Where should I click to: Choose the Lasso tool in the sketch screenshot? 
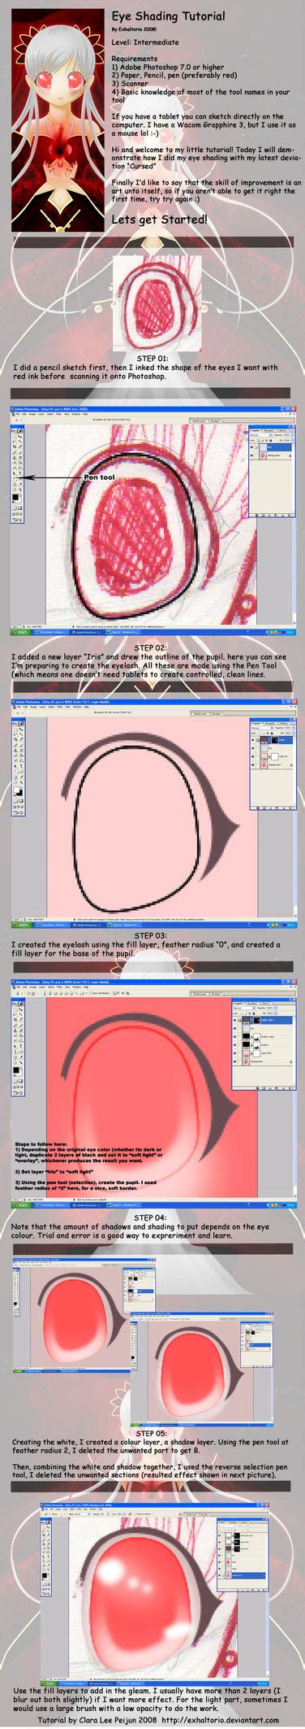(x=14, y=442)
